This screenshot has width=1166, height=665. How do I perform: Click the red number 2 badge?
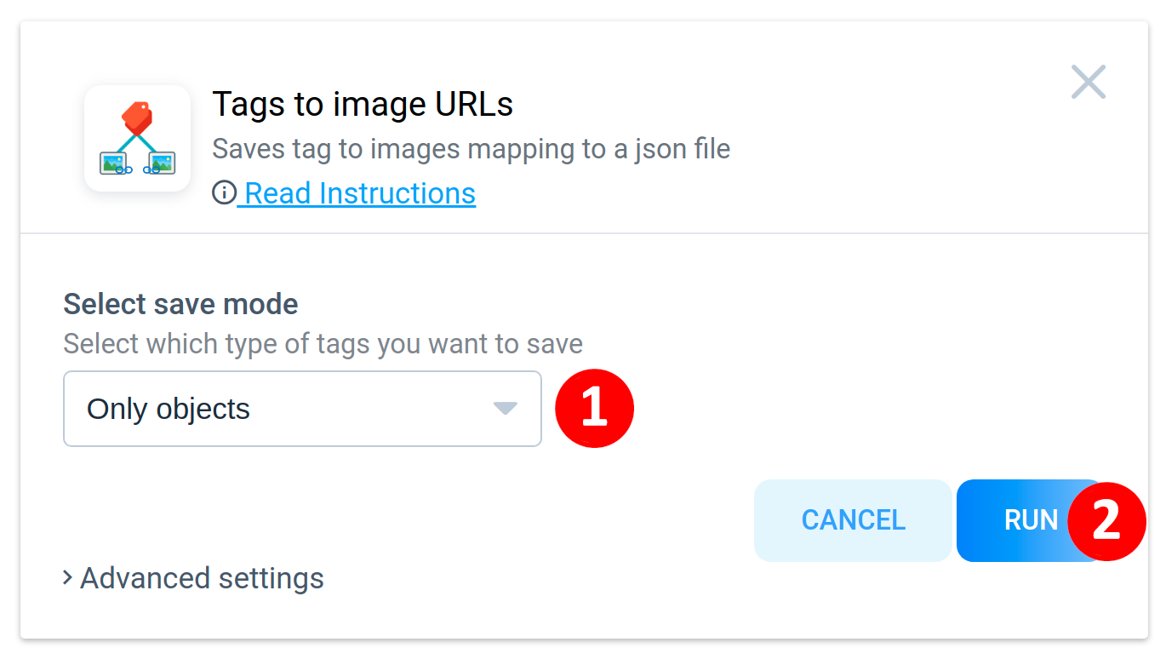[1106, 521]
